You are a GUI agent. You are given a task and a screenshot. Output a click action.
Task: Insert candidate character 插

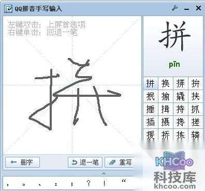point(151,122)
